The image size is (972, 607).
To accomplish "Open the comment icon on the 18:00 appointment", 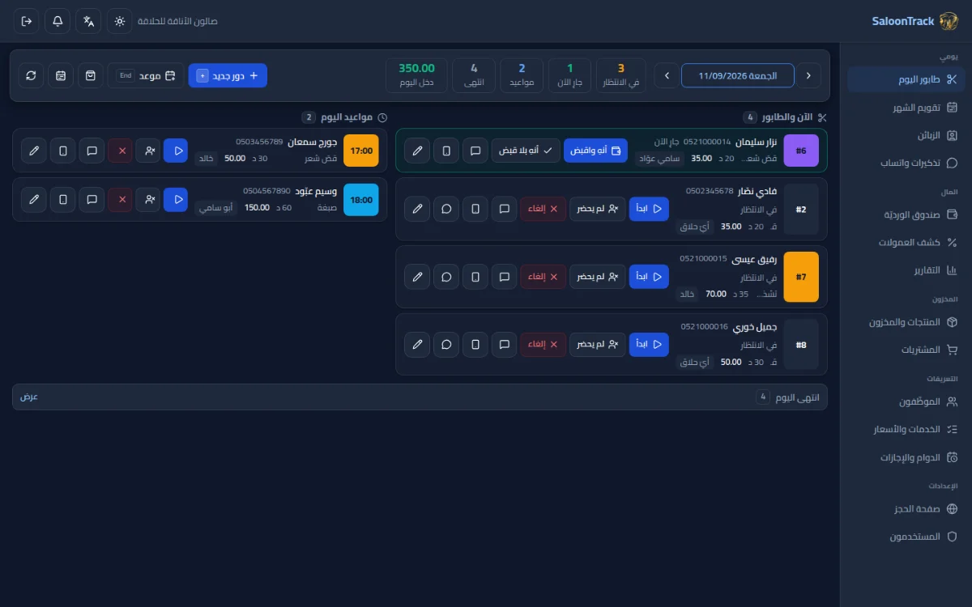I will coord(92,199).
